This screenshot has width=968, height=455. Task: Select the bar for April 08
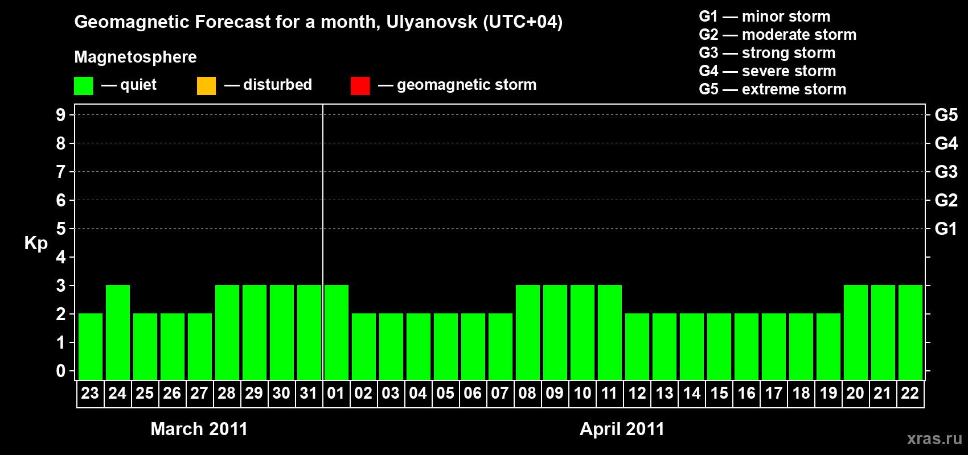(x=528, y=332)
